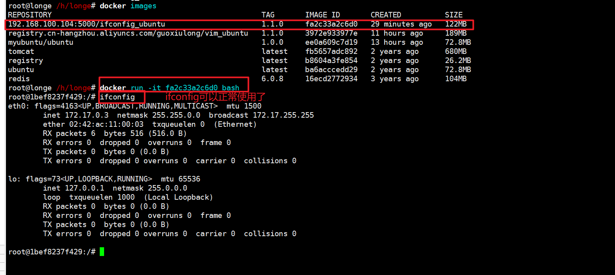Click '3 years ago' created value

[395, 79]
